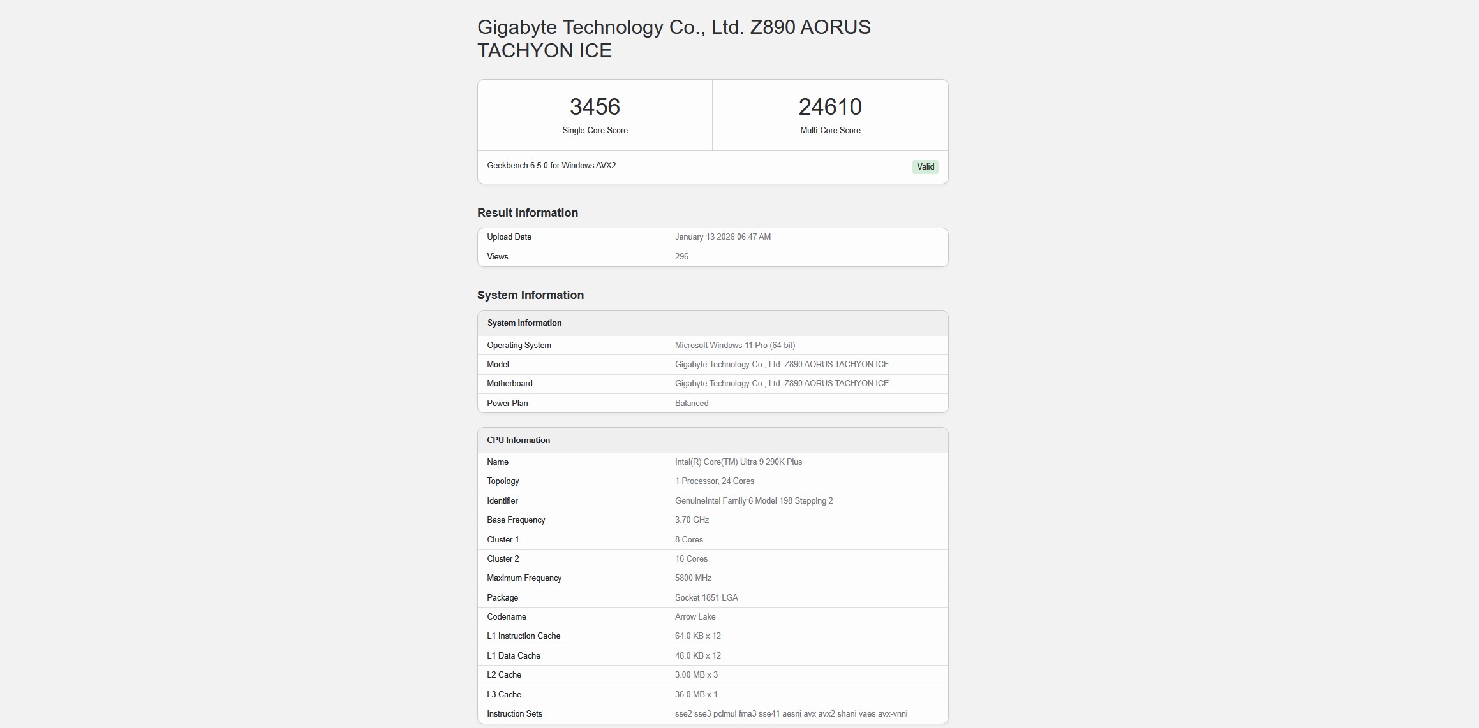Click the Intel Core Ultra 9 290K Plus name

pyautogui.click(x=739, y=462)
